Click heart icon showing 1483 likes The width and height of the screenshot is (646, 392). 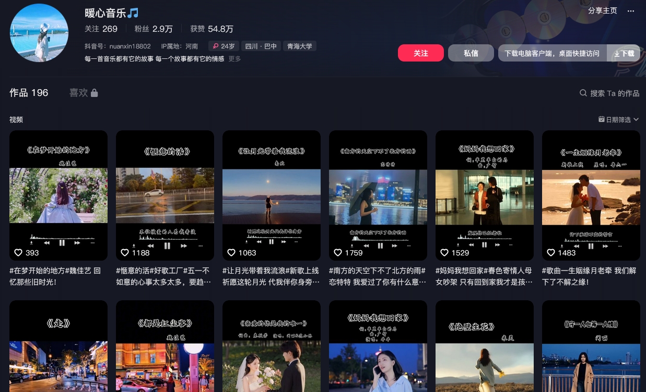[x=551, y=253]
